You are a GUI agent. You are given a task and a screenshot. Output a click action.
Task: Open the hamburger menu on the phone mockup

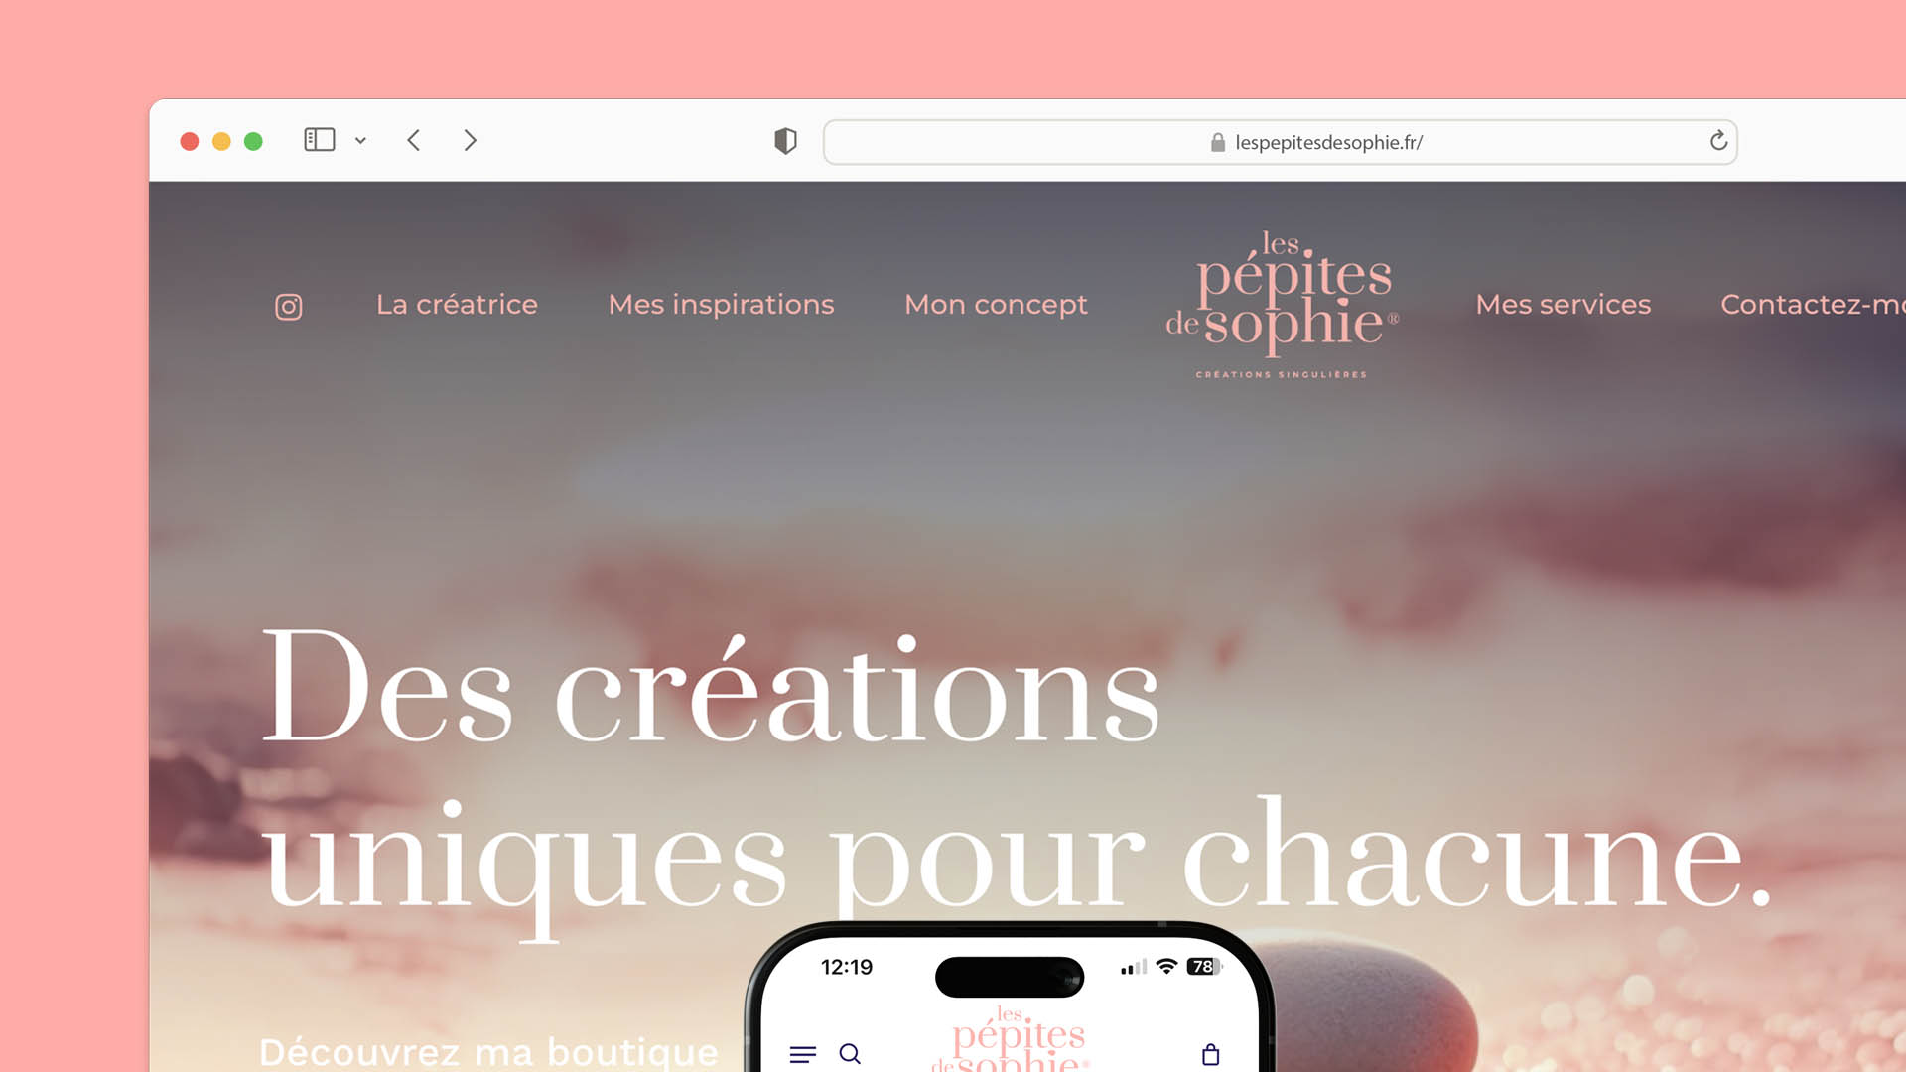[x=803, y=1054]
